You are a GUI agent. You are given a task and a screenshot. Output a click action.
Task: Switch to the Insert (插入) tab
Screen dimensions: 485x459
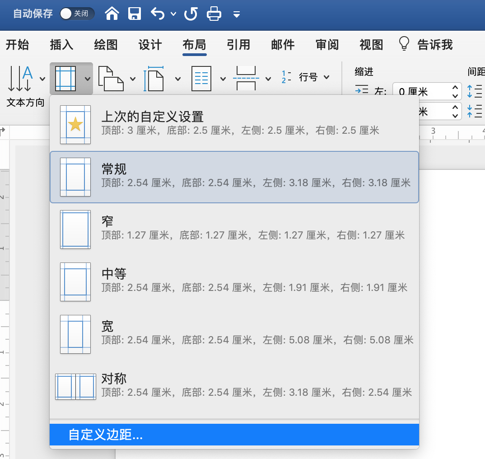[61, 45]
